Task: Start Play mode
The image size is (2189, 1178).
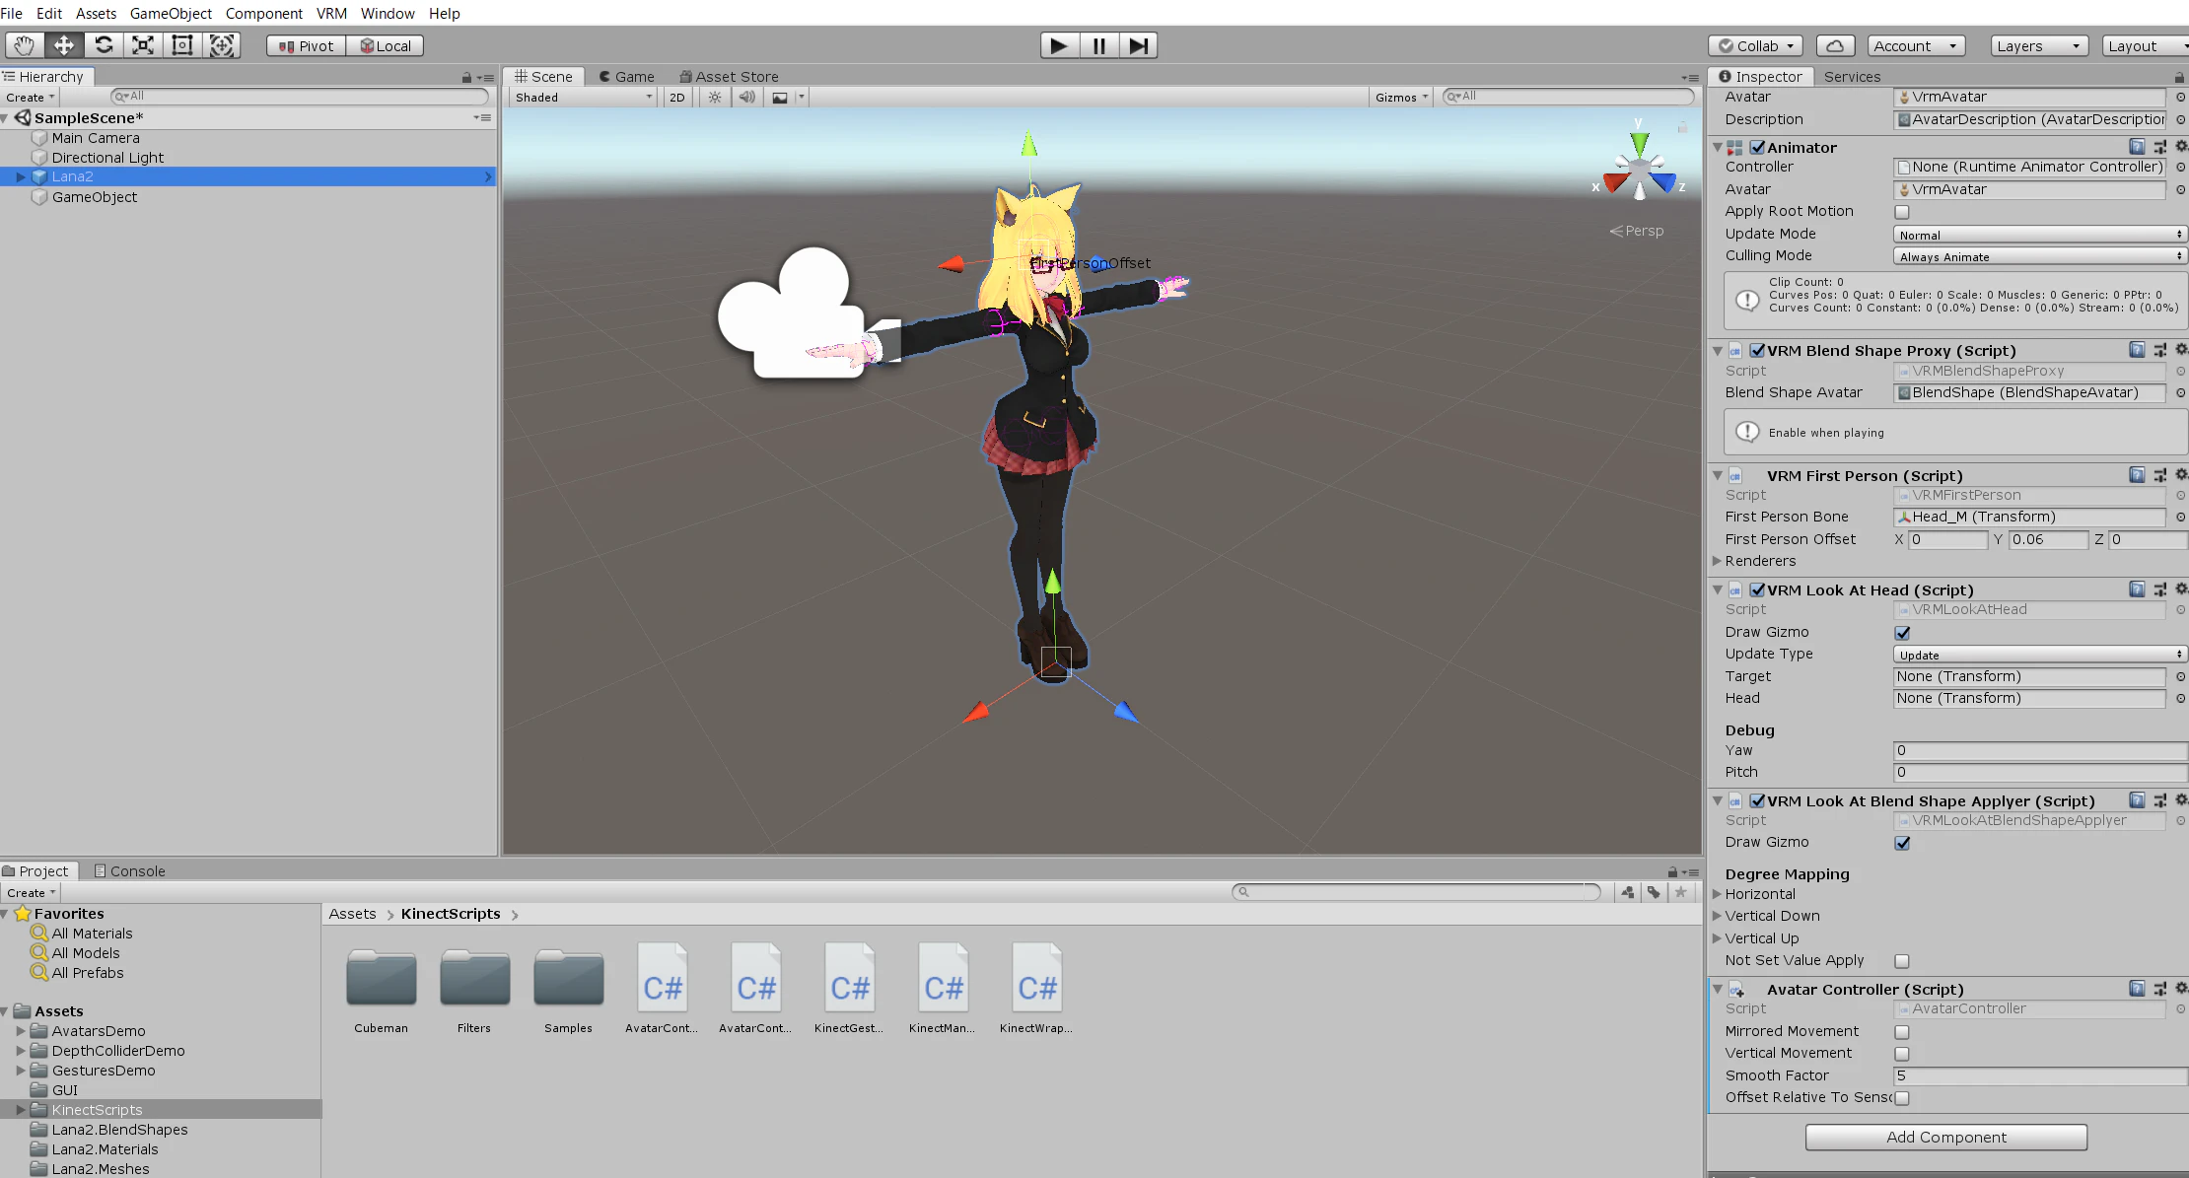Action: pos(1059,45)
